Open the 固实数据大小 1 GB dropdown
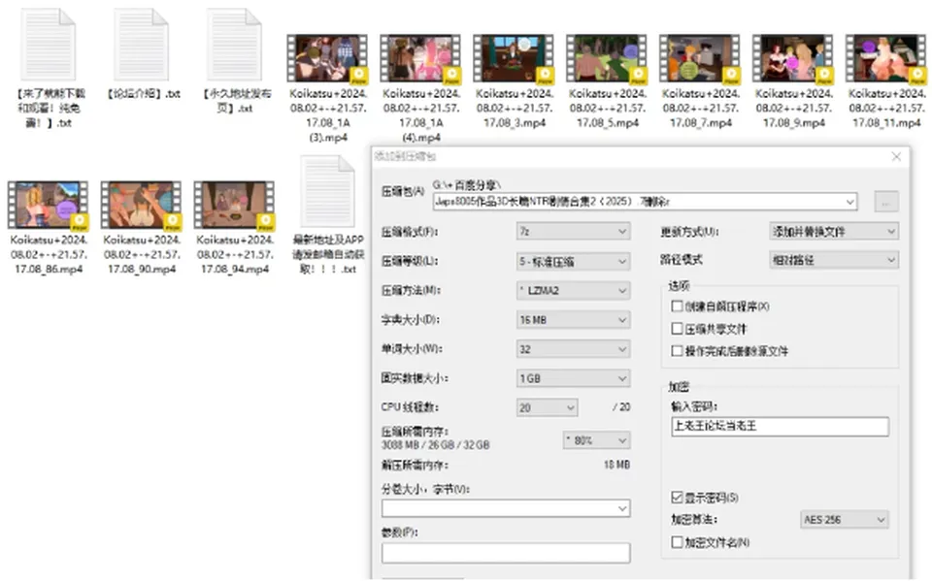932x581 pixels. [x=573, y=378]
